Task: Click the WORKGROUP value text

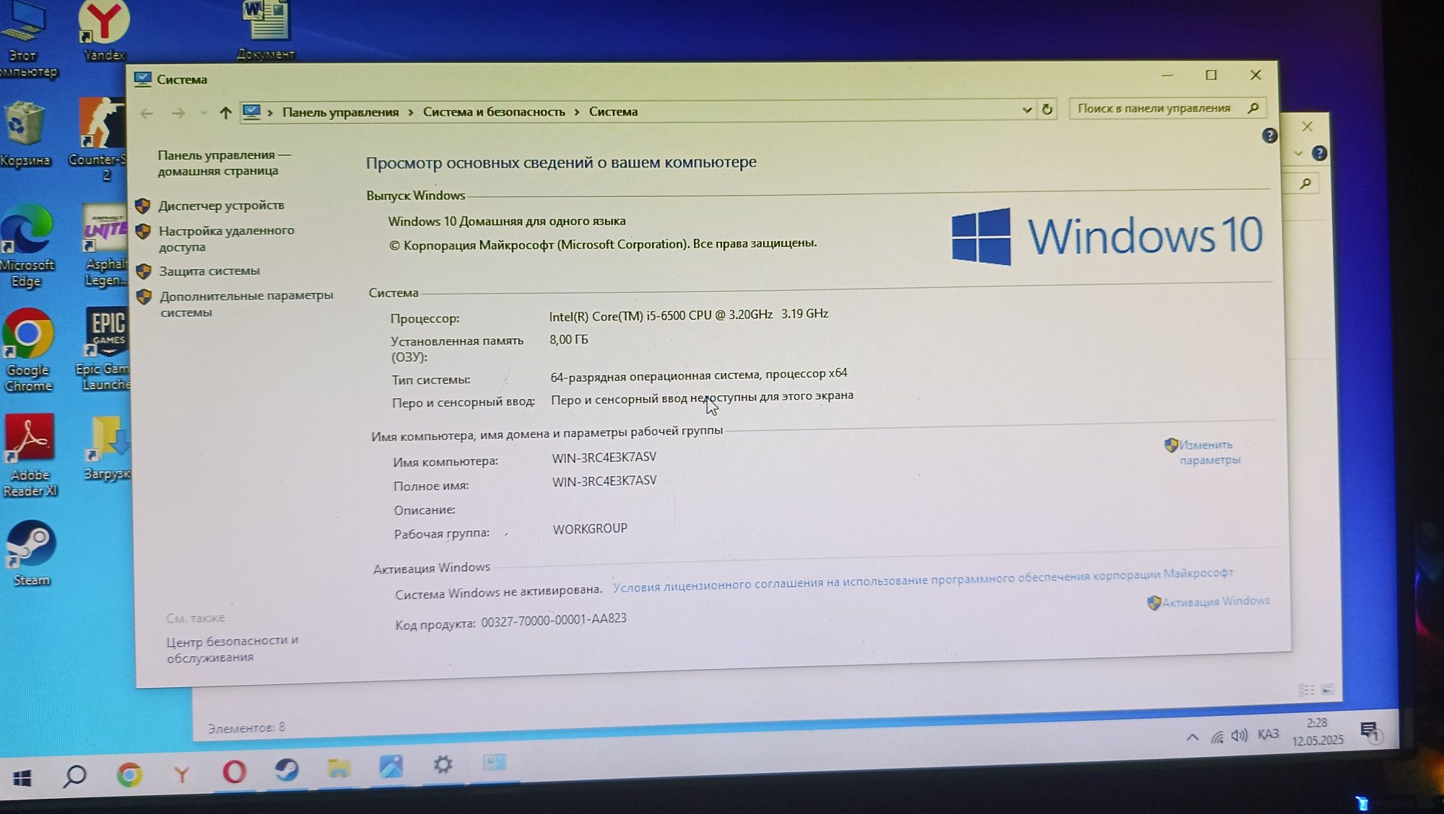Action: click(590, 529)
